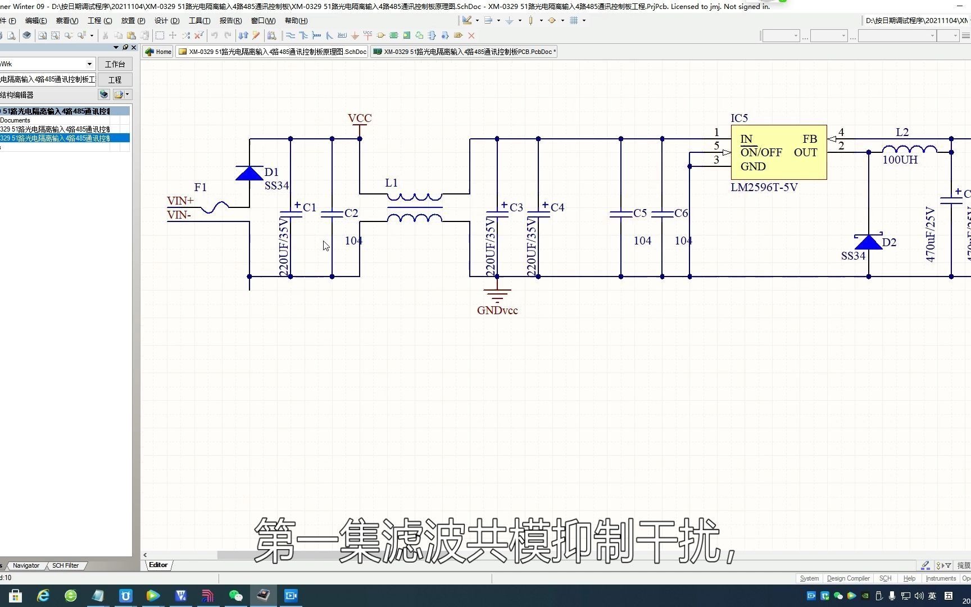Select the Place Net Label tool
Screen dimensions: 971x607
coord(342,35)
